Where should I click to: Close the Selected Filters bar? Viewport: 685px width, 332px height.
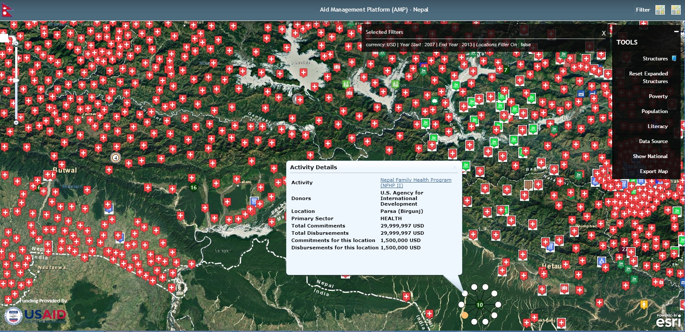pos(604,33)
